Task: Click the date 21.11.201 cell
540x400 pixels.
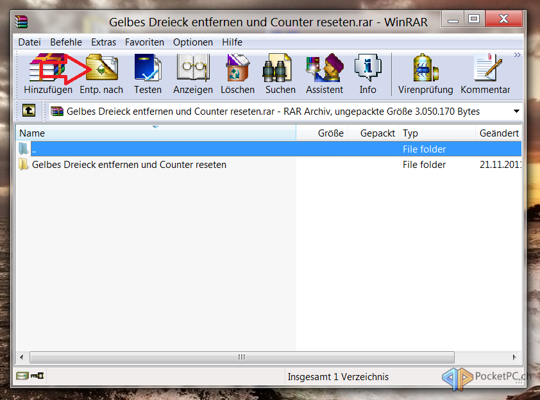Action: (500, 165)
